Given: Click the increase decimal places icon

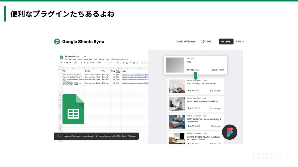Looking at the screenshot, I should point(91,63).
